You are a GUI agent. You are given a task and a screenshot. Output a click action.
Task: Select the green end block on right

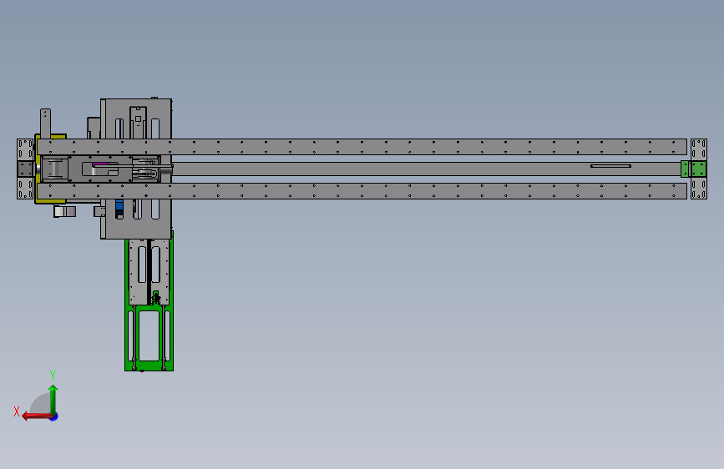[x=694, y=169]
